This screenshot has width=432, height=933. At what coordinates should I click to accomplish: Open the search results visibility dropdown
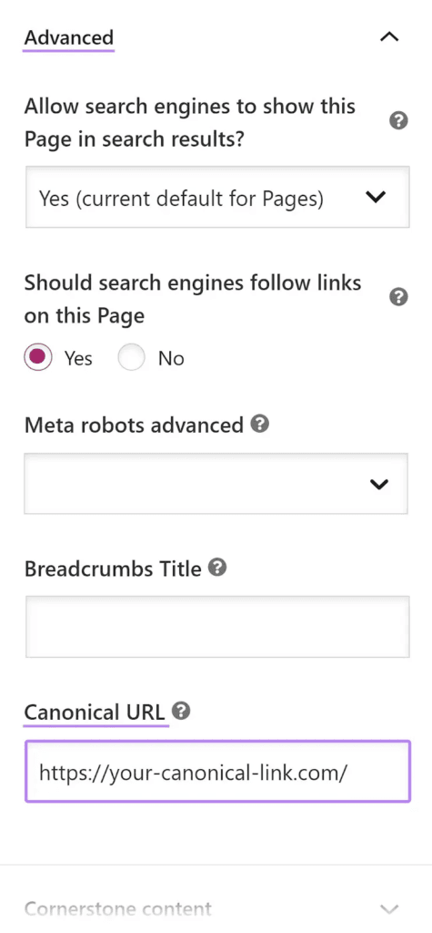pyautogui.click(x=217, y=197)
